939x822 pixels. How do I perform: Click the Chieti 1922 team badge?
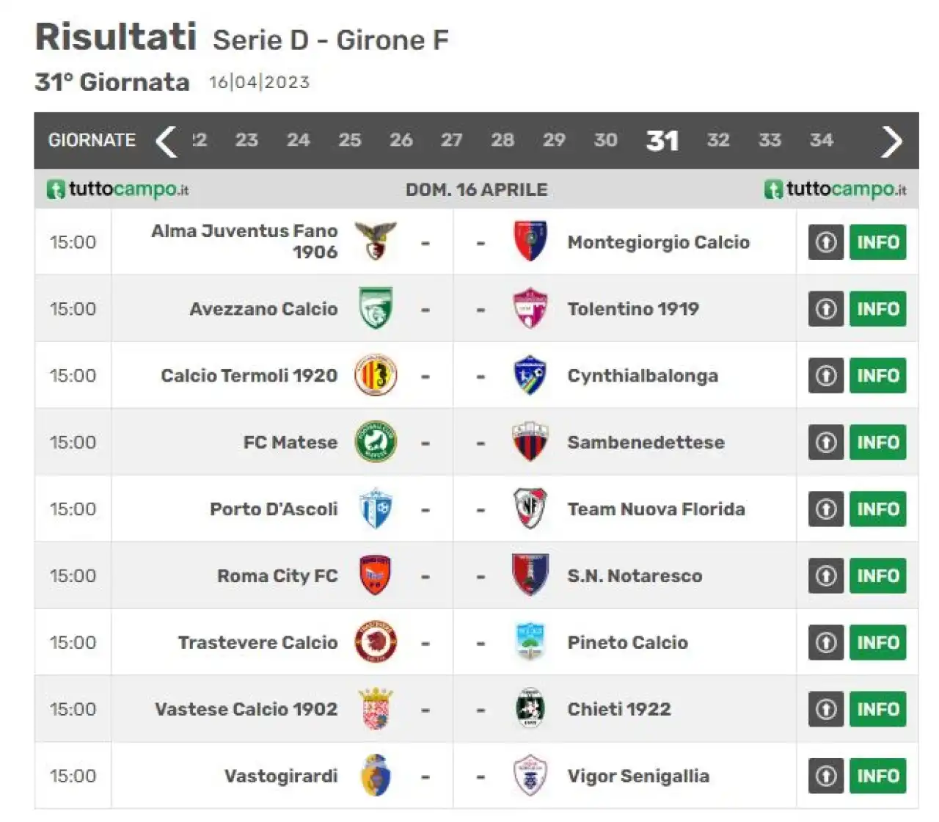(530, 709)
